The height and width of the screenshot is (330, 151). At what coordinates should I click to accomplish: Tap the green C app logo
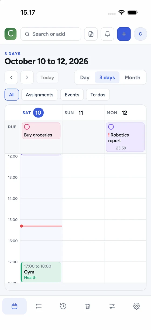coord(11,34)
